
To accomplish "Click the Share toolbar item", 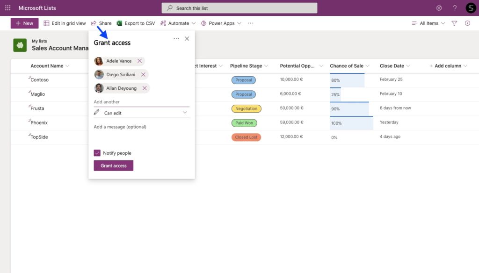I will pos(102,23).
